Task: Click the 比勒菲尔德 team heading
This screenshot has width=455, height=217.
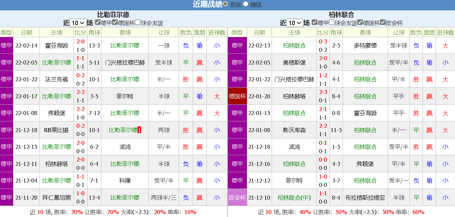Action: 113,15
